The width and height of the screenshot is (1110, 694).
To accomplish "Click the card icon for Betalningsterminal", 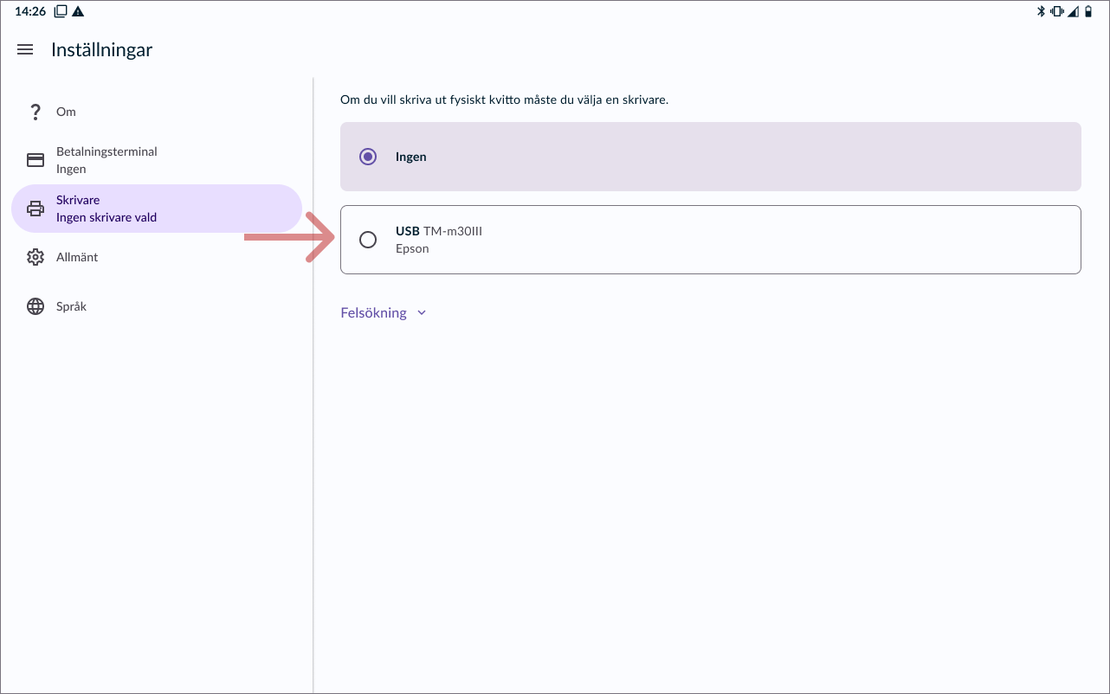I will (35, 160).
